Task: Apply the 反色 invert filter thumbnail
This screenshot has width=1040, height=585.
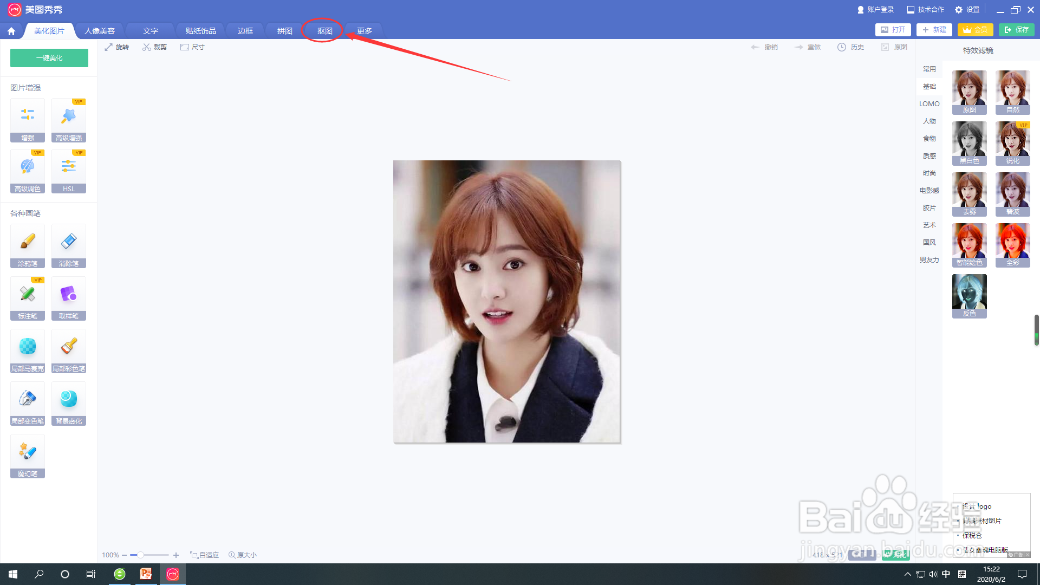Action: pyautogui.click(x=969, y=296)
